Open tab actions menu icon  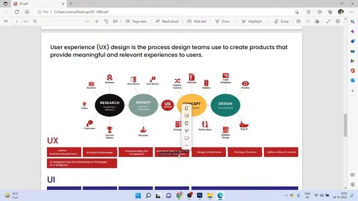pos(6,4)
